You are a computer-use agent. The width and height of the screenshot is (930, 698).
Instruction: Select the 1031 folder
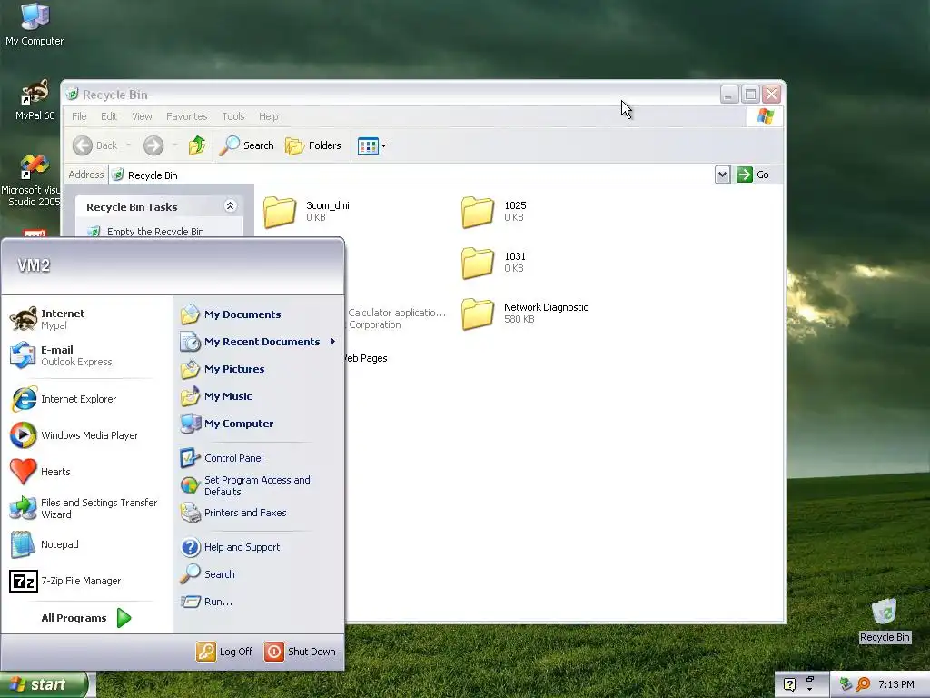click(x=494, y=263)
